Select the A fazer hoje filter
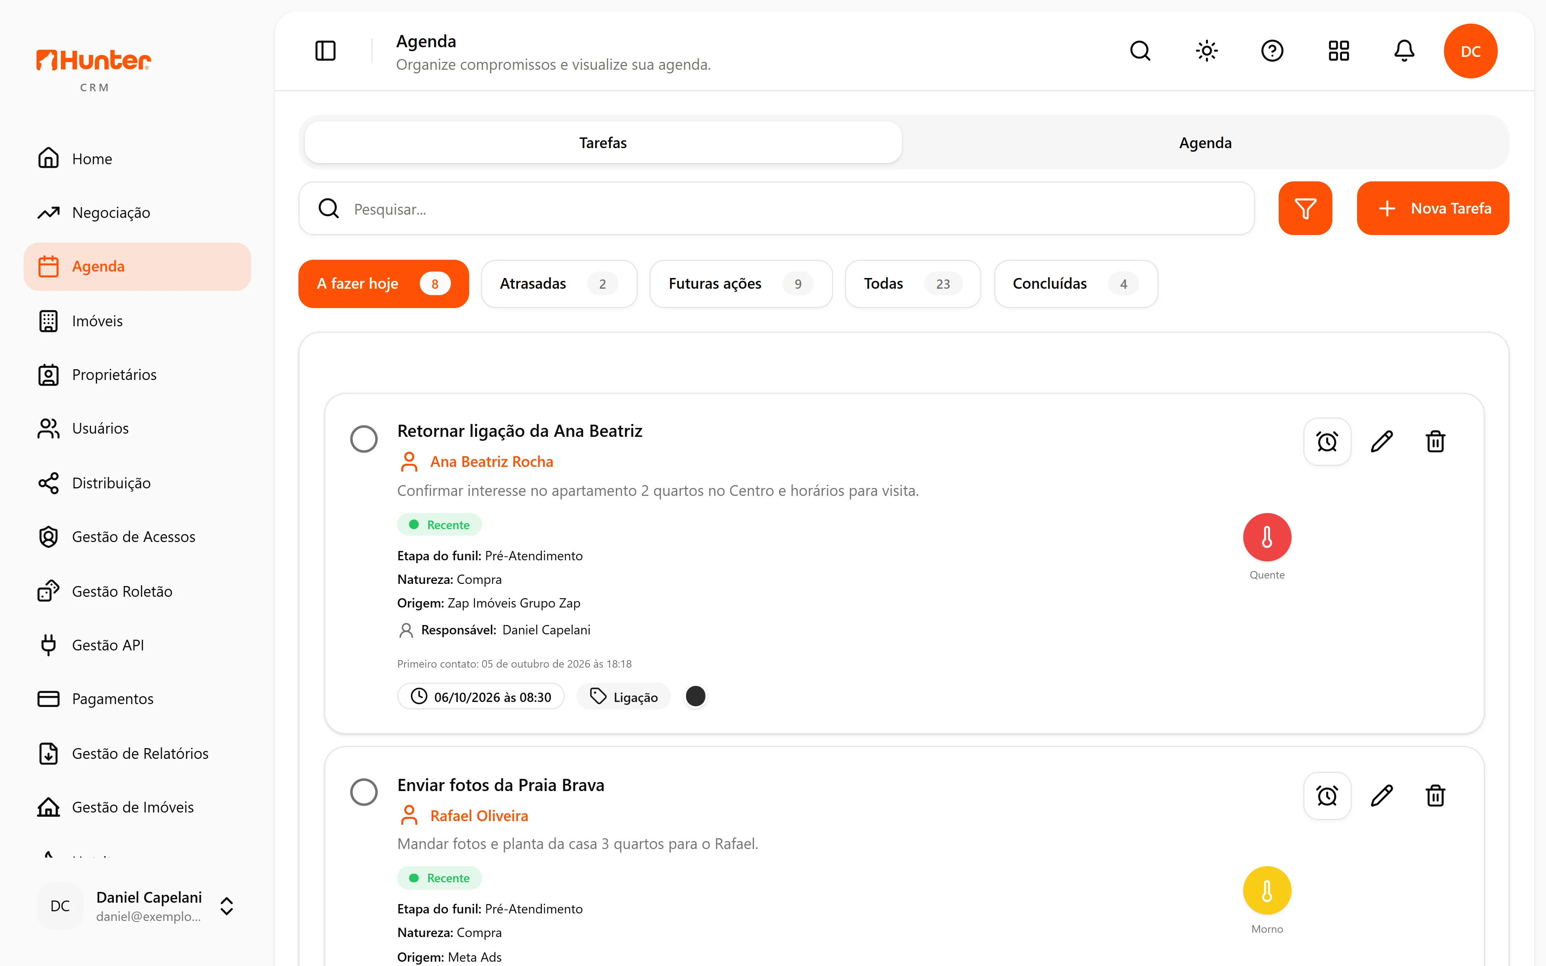Image resolution: width=1546 pixels, height=966 pixels. click(x=383, y=284)
